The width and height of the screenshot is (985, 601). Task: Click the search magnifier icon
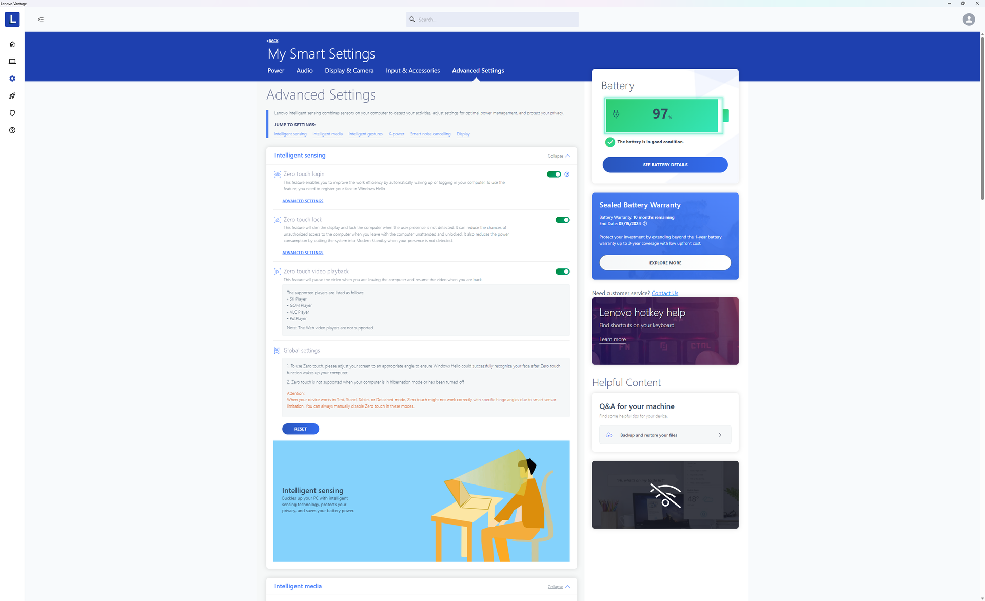412,20
